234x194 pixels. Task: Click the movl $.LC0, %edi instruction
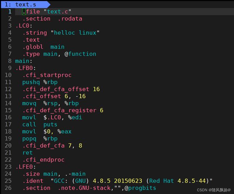point(52,117)
